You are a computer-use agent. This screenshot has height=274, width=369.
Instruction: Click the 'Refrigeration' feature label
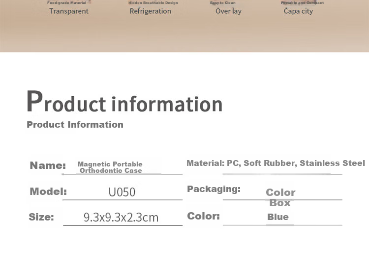coord(151,11)
